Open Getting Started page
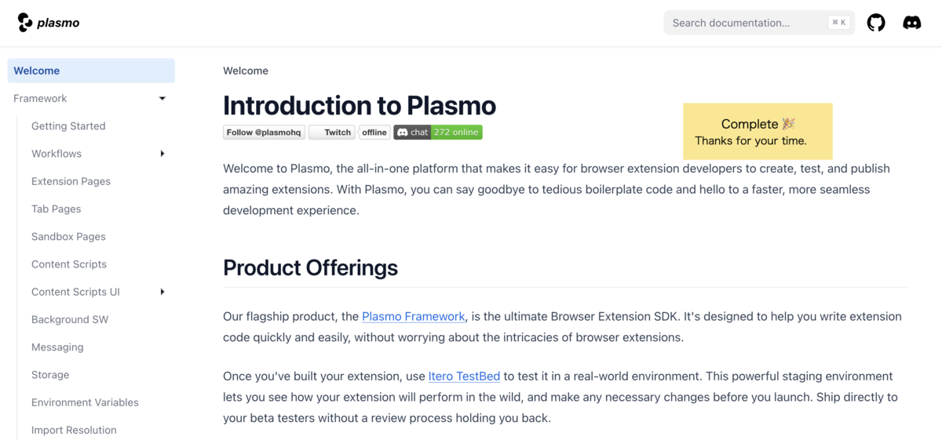Image resolution: width=942 pixels, height=440 pixels. [x=68, y=126]
